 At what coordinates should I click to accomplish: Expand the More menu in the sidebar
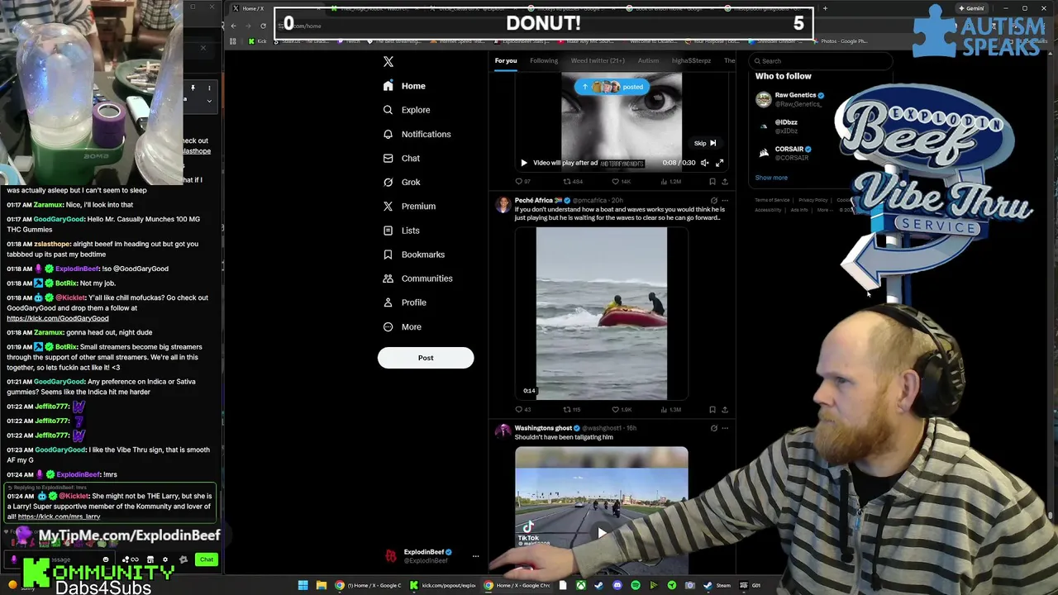402,326
